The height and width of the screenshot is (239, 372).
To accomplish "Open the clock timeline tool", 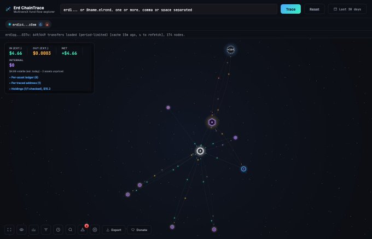I will click(x=58, y=230).
